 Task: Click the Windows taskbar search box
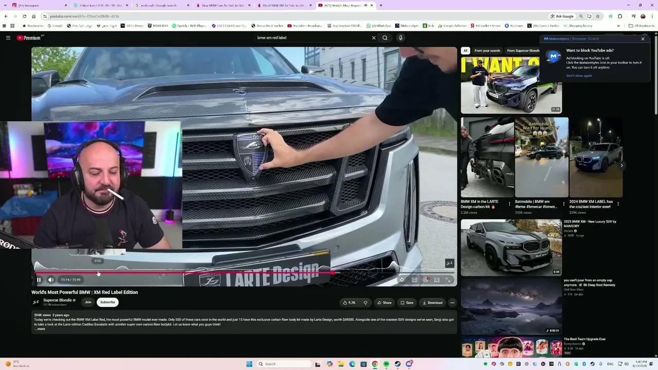click(284, 364)
